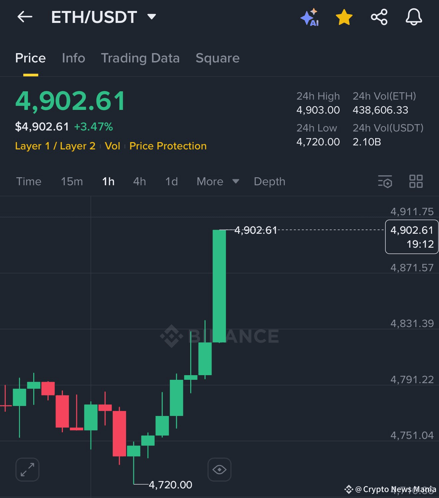This screenshot has width=439, height=498.
Task: Click the tall green 4,902.61 candlestick
Action: pyautogui.click(x=219, y=286)
